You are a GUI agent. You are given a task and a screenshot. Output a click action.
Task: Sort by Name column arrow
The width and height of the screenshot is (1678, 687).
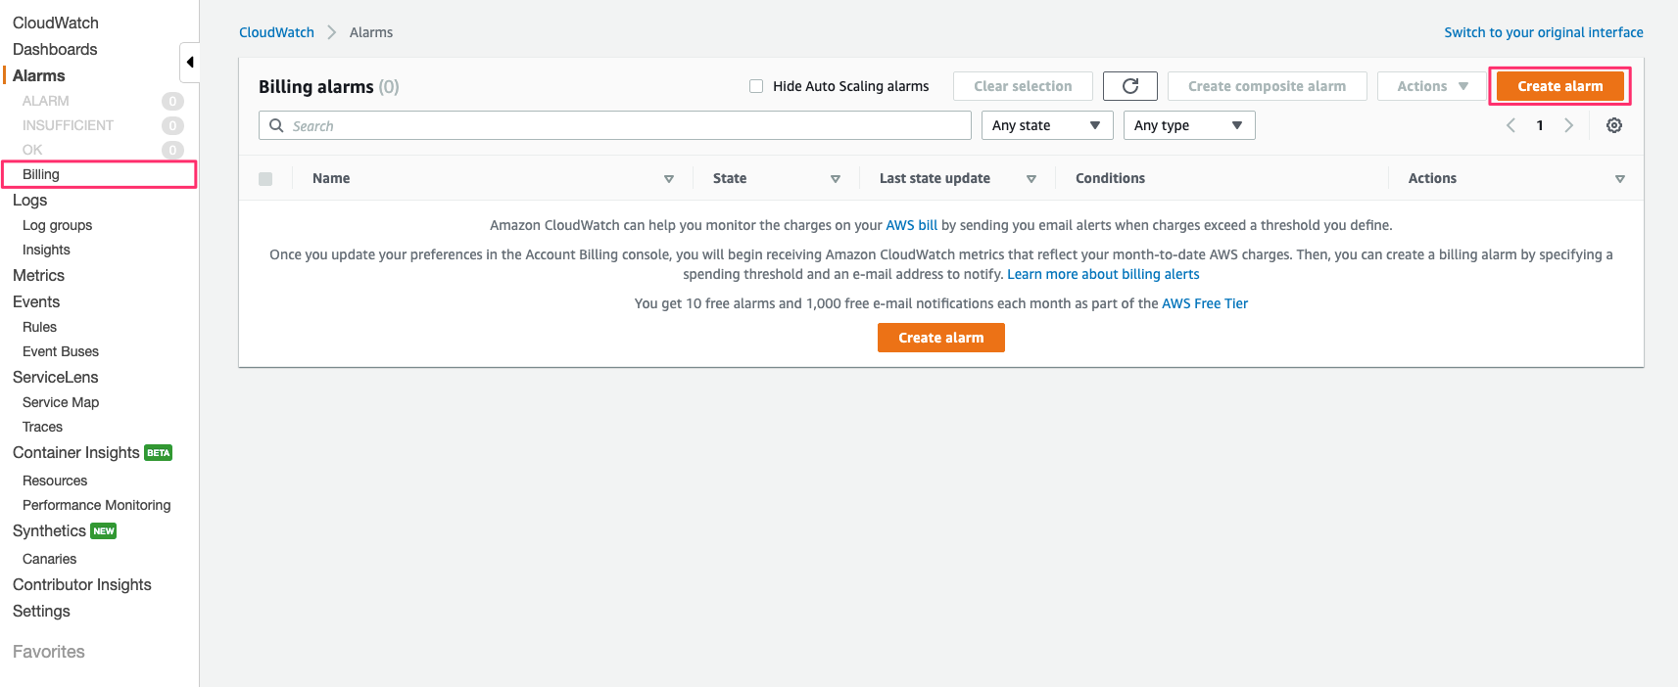669,179
